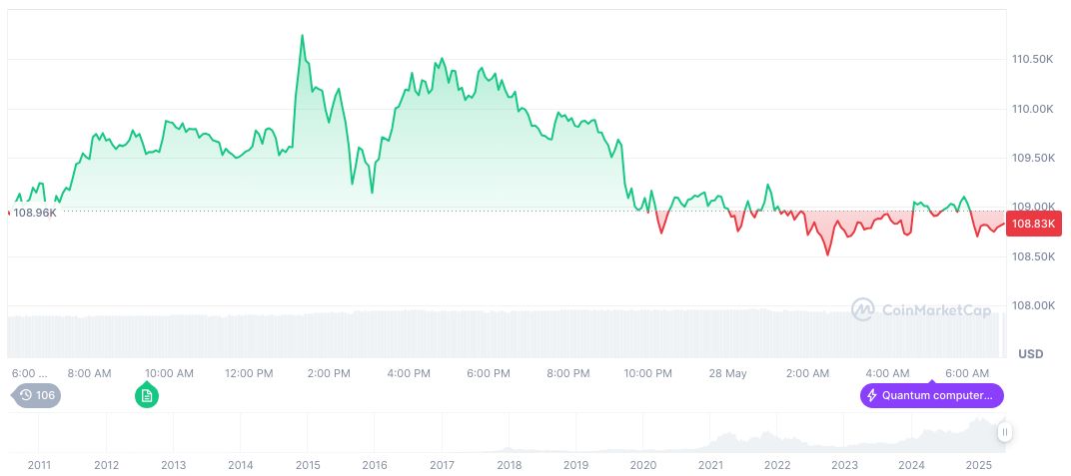Screen dimensions: 1071x476
Task: Open the green document news marker
Action: (x=147, y=396)
